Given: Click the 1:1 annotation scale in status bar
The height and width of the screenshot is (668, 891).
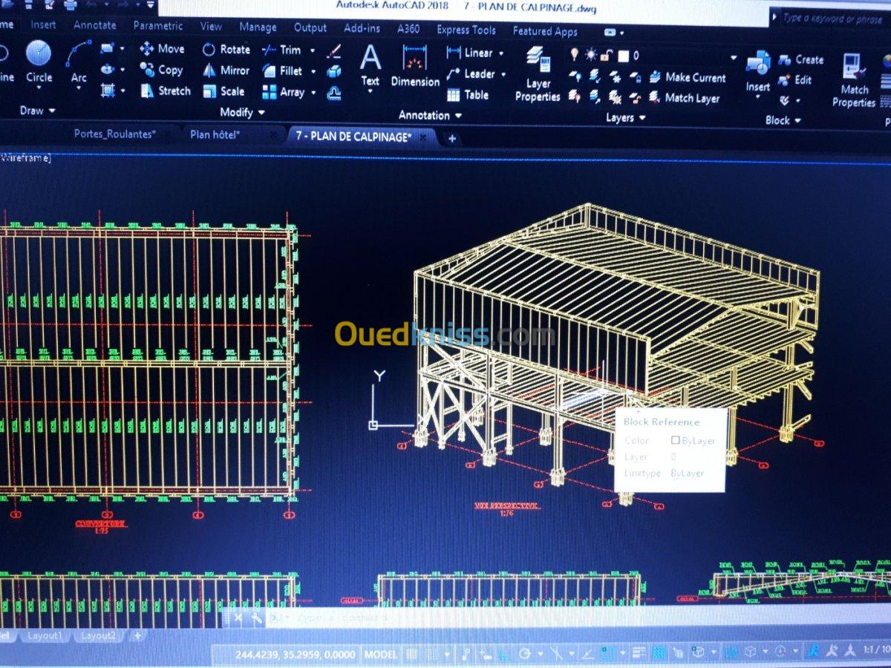Looking at the screenshot, I should click(x=877, y=650).
